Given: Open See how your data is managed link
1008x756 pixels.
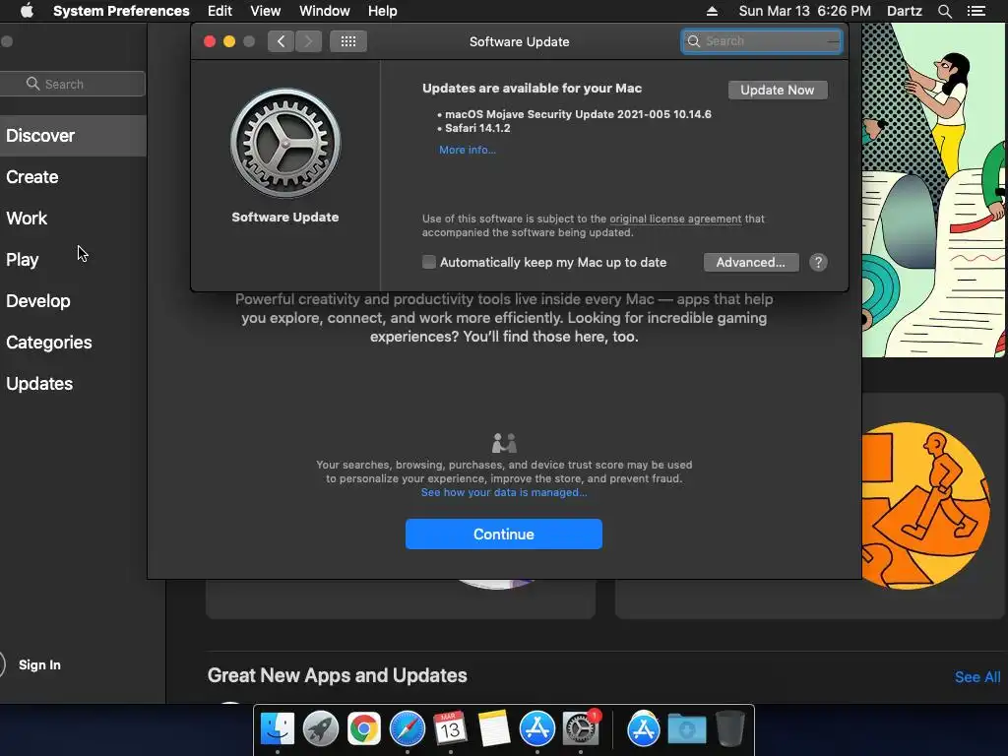Looking at the screenshot, I should click(504, 492).
